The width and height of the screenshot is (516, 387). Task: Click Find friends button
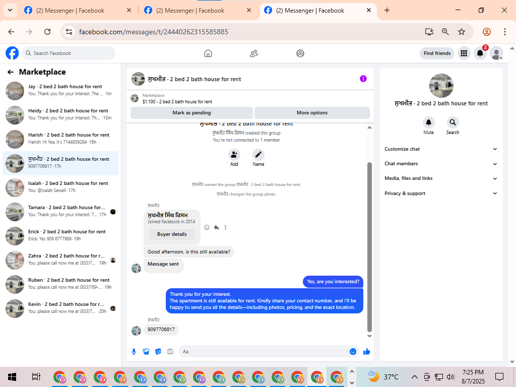tap(437, 53)
